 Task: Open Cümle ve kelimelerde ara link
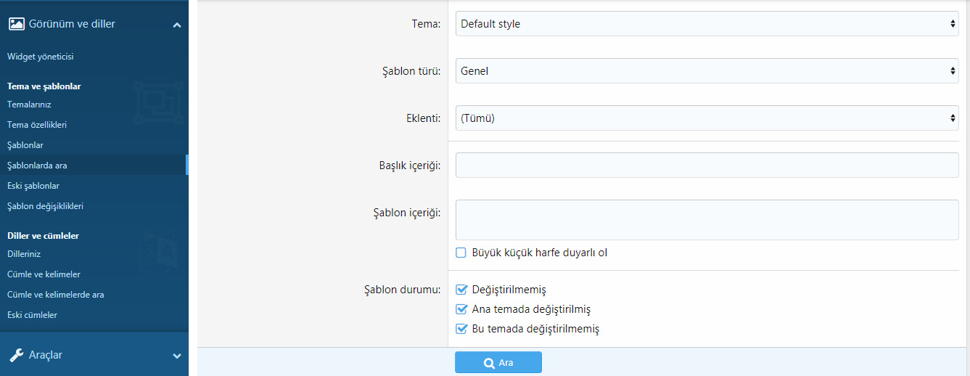(56, 295)
